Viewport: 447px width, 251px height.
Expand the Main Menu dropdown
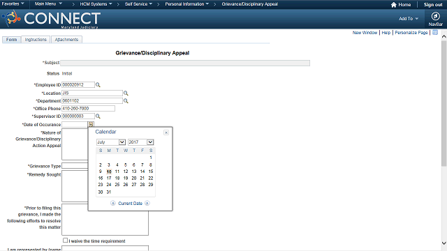pyautogui.click(x=48, y=4)
